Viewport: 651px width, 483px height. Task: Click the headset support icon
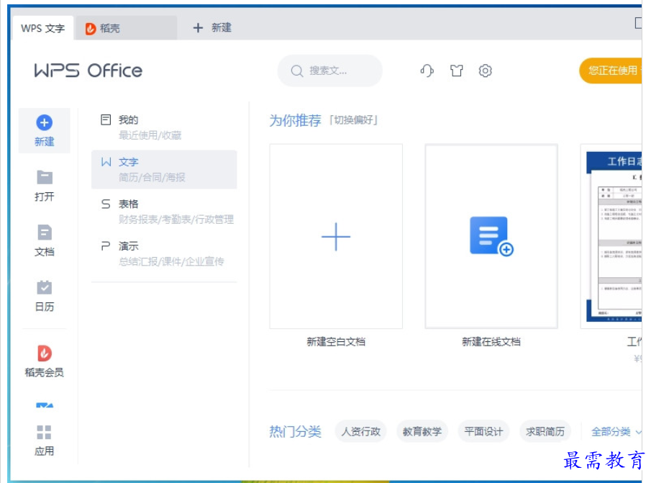(427, 71)
